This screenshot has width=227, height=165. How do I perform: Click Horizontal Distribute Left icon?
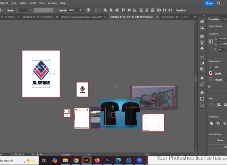pyautogui.click(x=159, y=10)
